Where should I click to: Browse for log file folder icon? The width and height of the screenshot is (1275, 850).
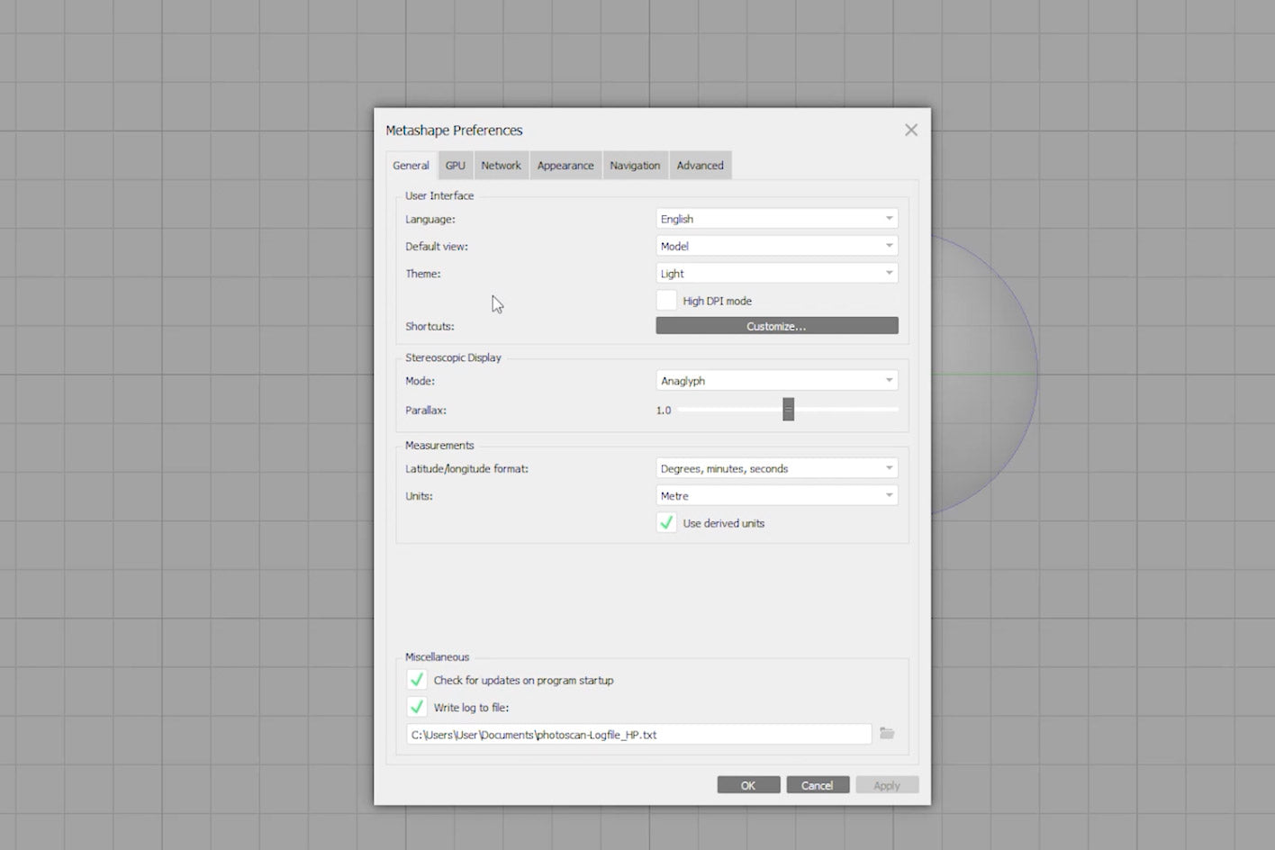[887, 734]
